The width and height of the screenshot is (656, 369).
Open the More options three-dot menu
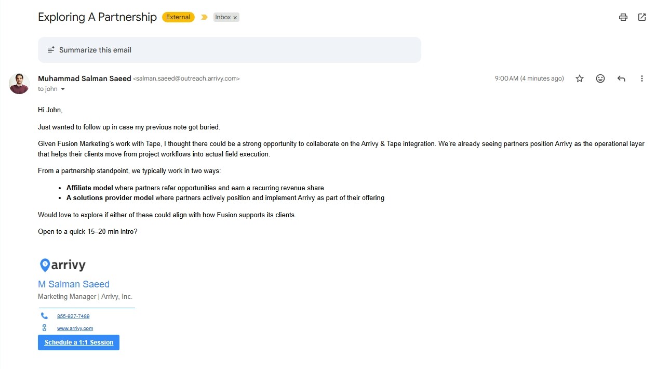pyautogui.click(x=642, y=78)
